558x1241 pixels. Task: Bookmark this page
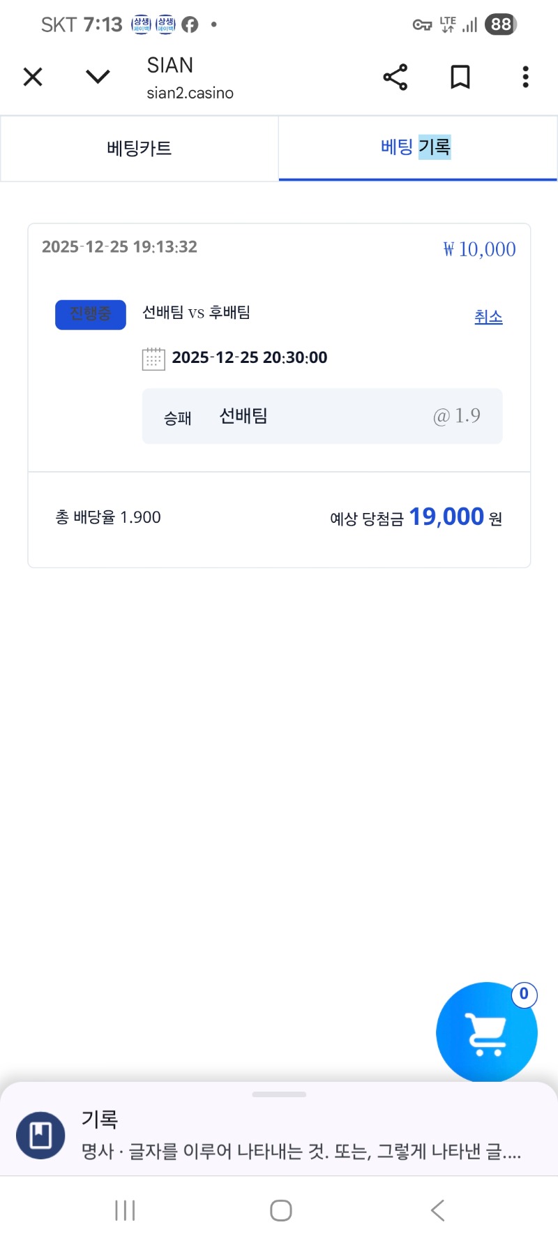(x=460, y=77)
